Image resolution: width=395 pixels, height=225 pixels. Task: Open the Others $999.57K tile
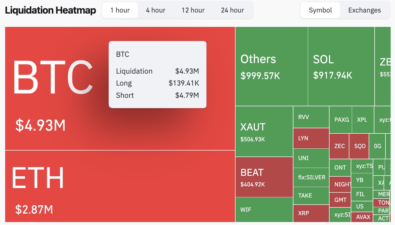(x=272, y=66)
